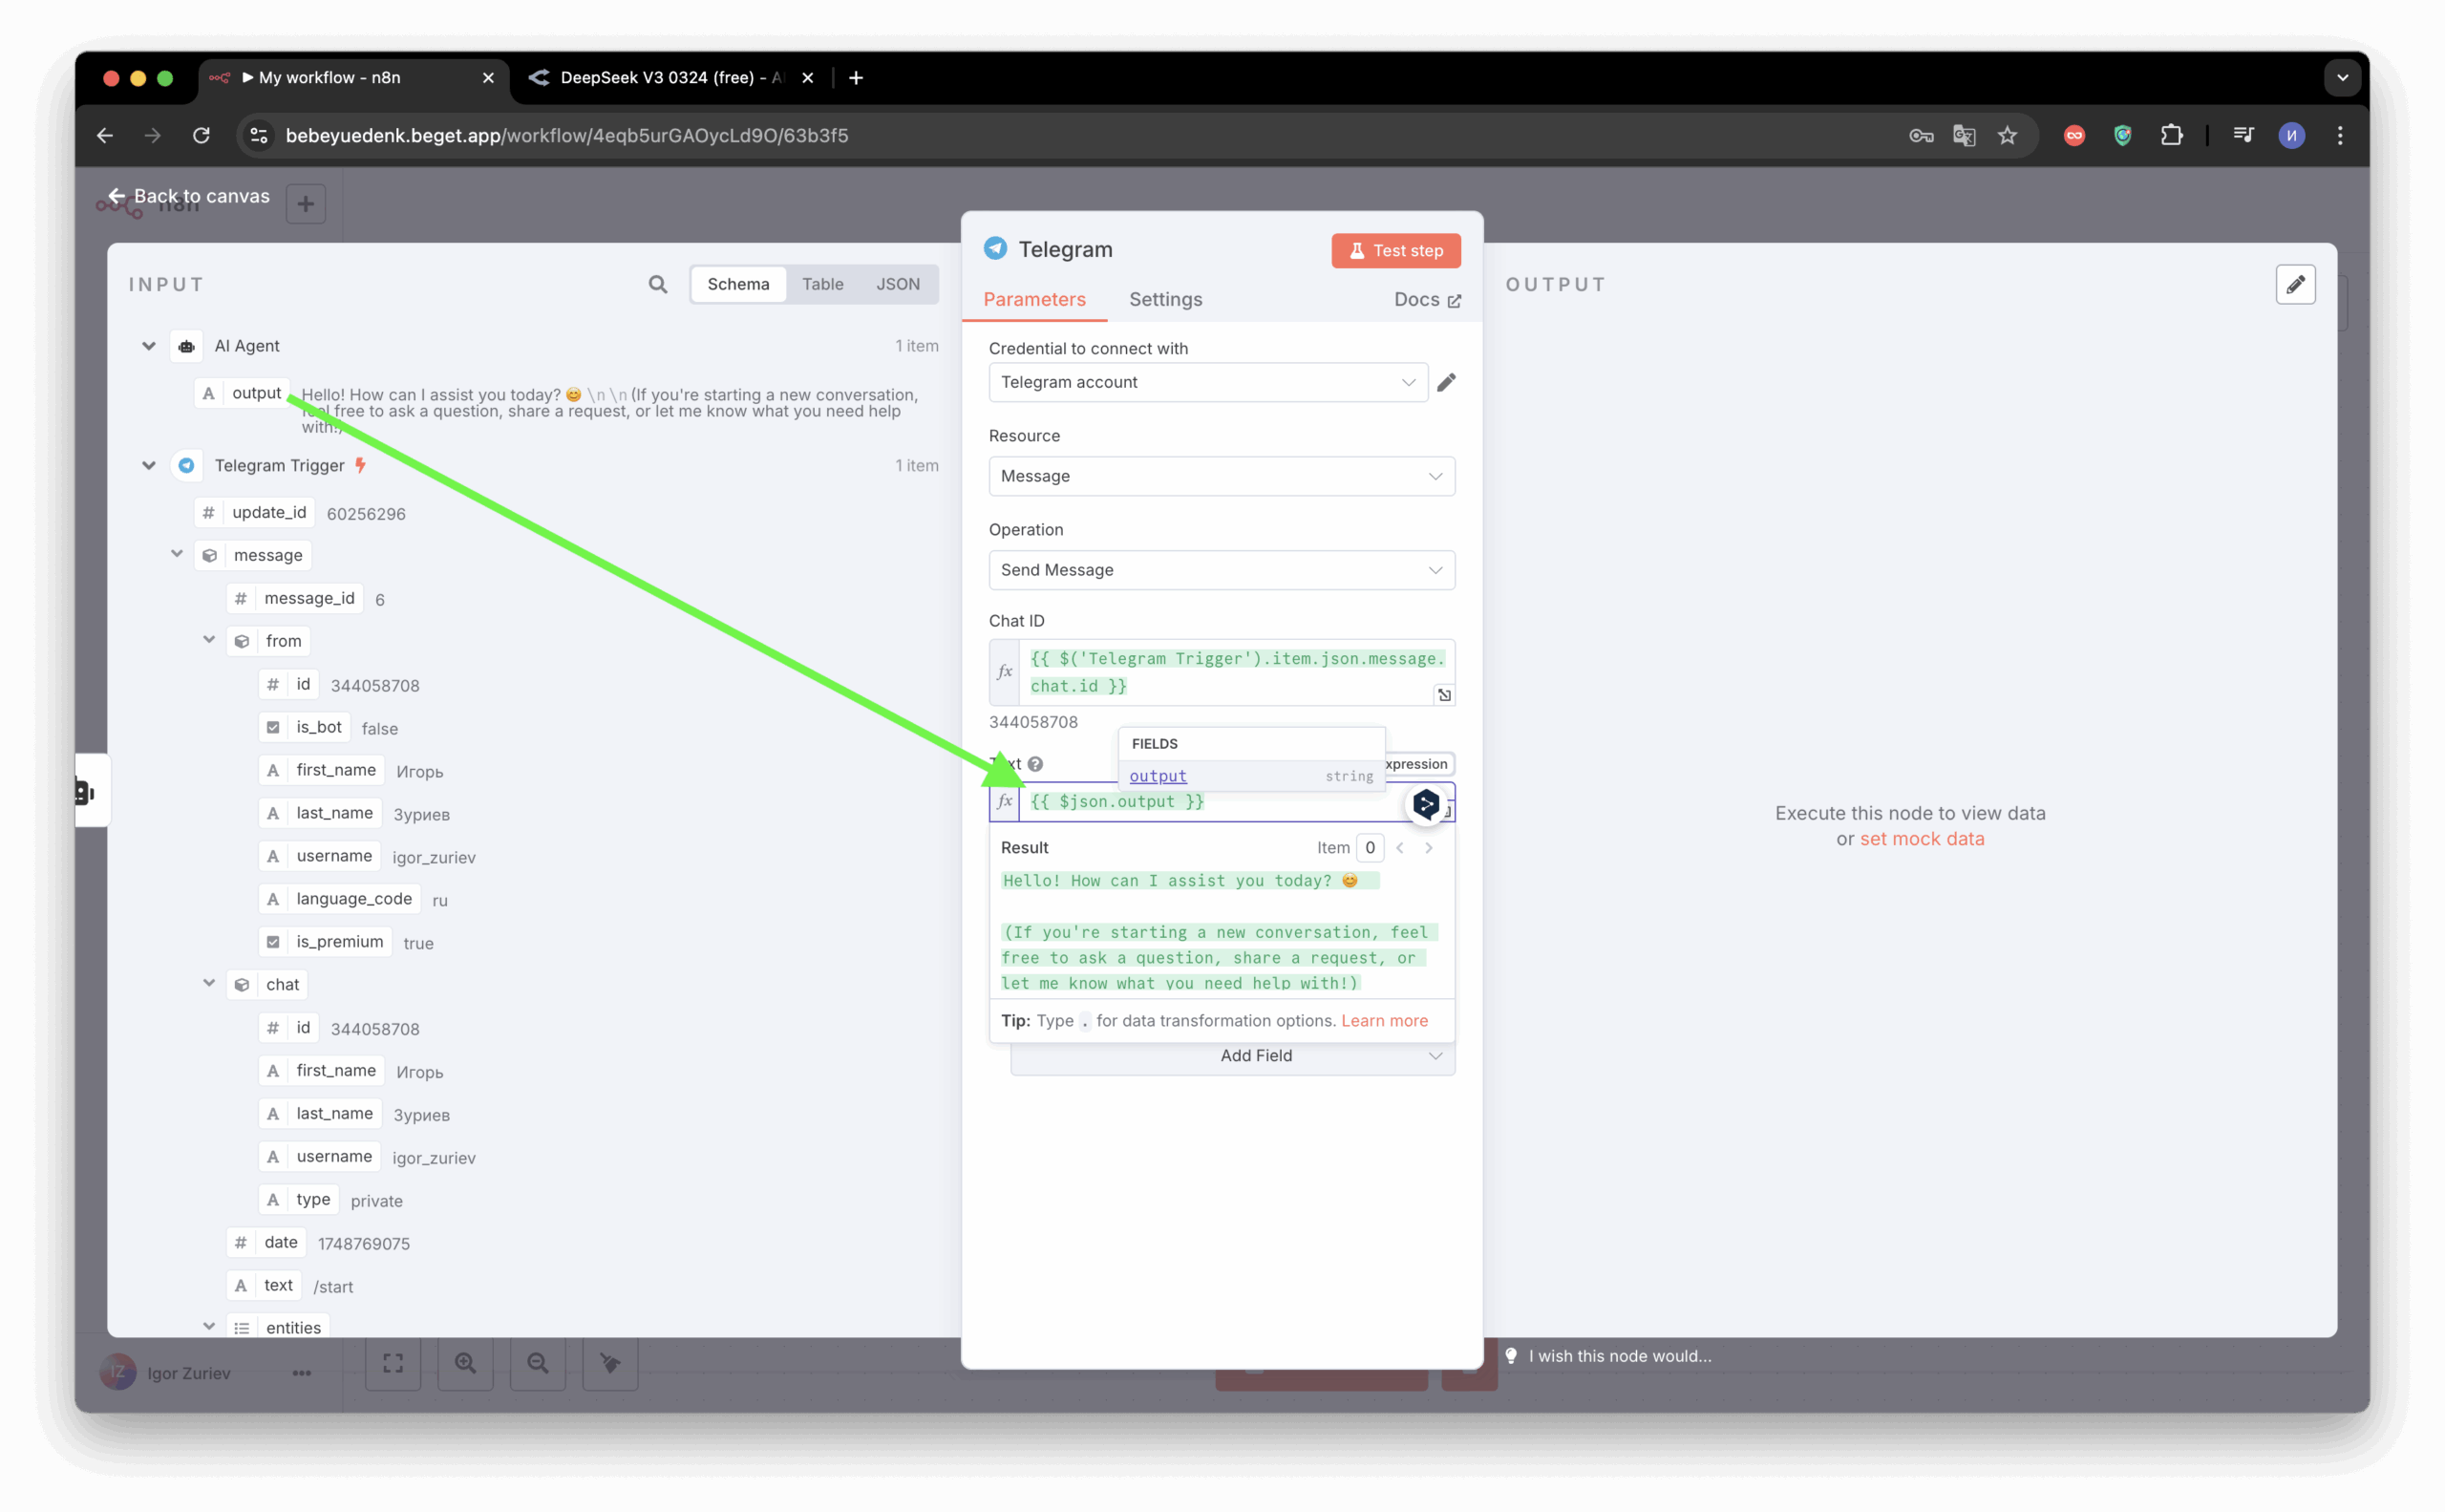
Task: Bookmark this page with star icon
Action: point(2007,135)
